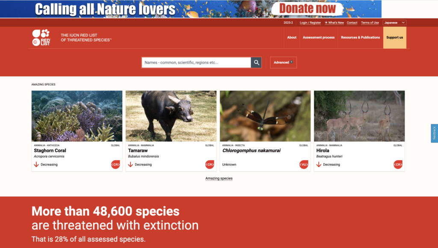Click the Support us button

point(394,38)
